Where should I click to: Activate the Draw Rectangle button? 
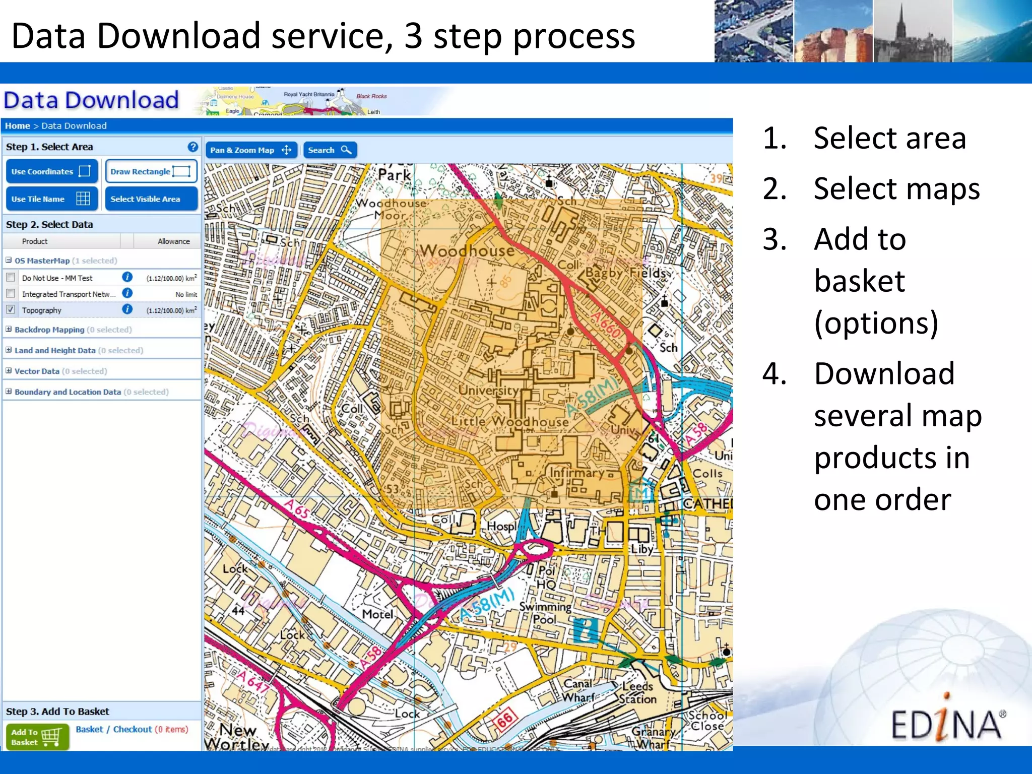tap(151, 171)
